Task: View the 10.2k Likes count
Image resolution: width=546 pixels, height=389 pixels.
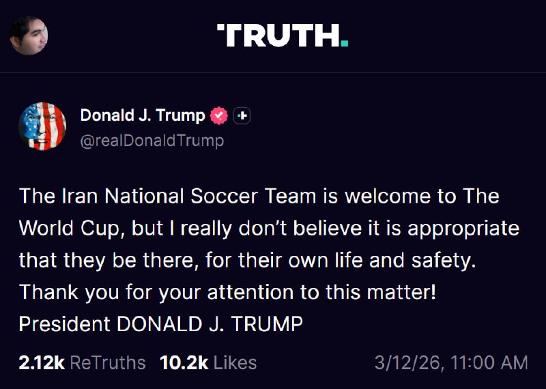Action: (208, 362)
